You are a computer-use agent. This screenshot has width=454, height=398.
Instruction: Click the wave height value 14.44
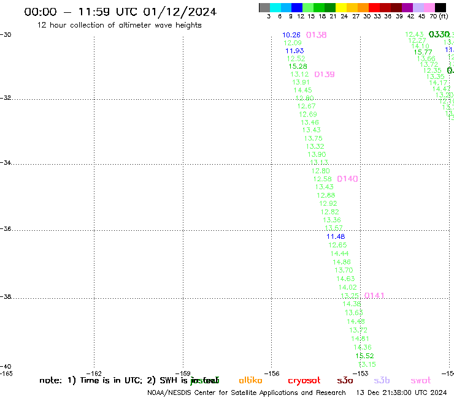click(x=340, y=253)
